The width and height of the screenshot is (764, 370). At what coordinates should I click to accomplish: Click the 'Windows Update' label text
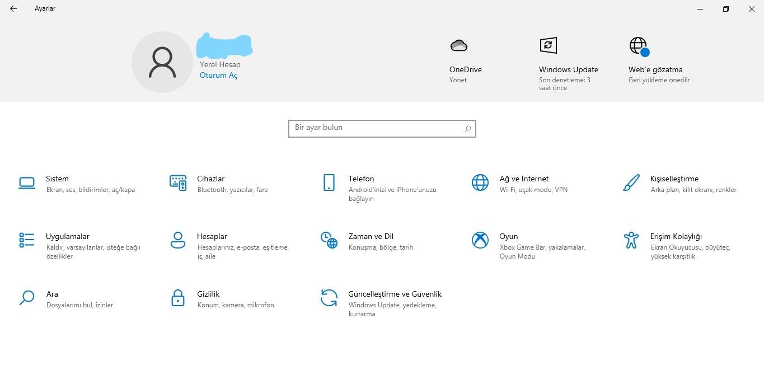coord(569,69)
